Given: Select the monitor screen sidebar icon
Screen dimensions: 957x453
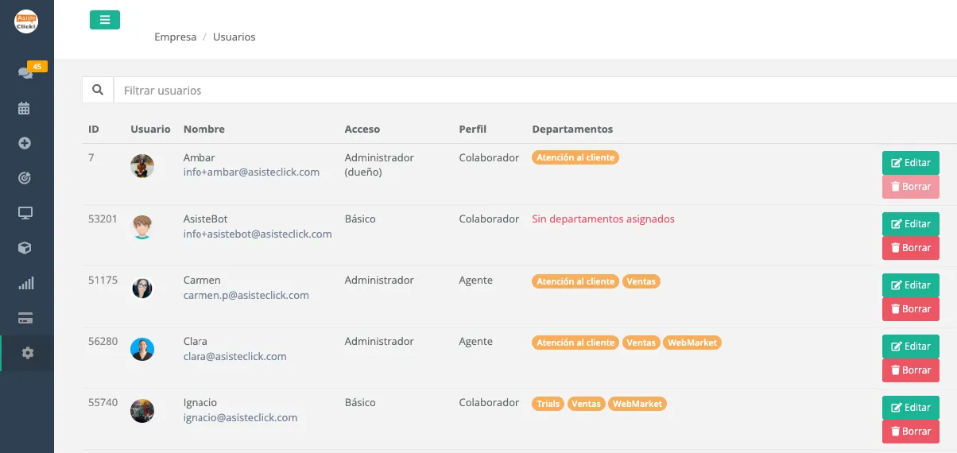Looking at the screenshot, I should (x=25, y=213).
